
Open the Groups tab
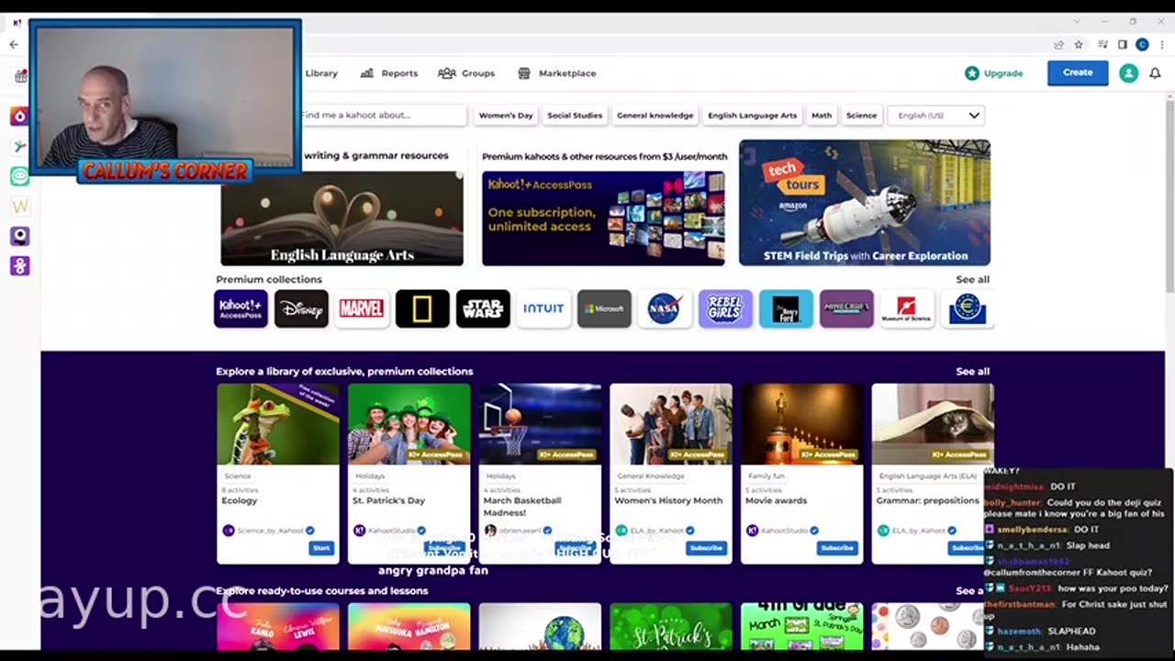pos(466,73)
